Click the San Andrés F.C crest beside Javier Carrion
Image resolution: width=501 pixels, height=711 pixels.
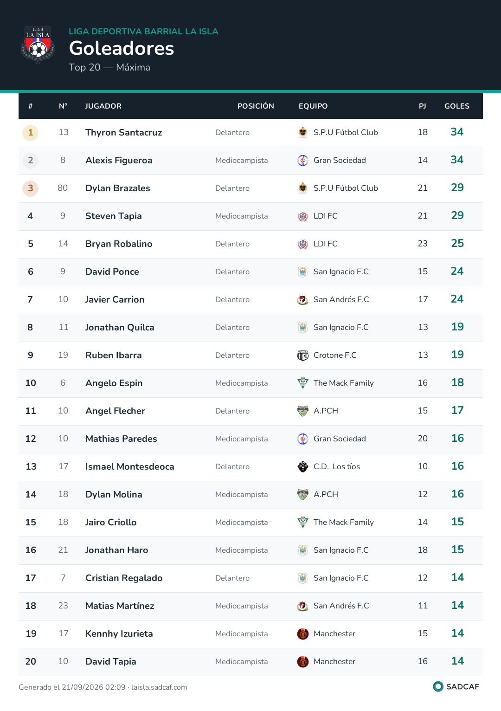tap(303, 299)
